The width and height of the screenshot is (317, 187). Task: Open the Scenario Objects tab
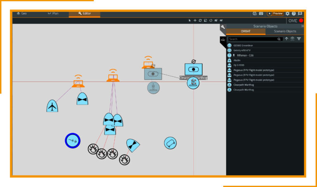(x=285, y=31)
